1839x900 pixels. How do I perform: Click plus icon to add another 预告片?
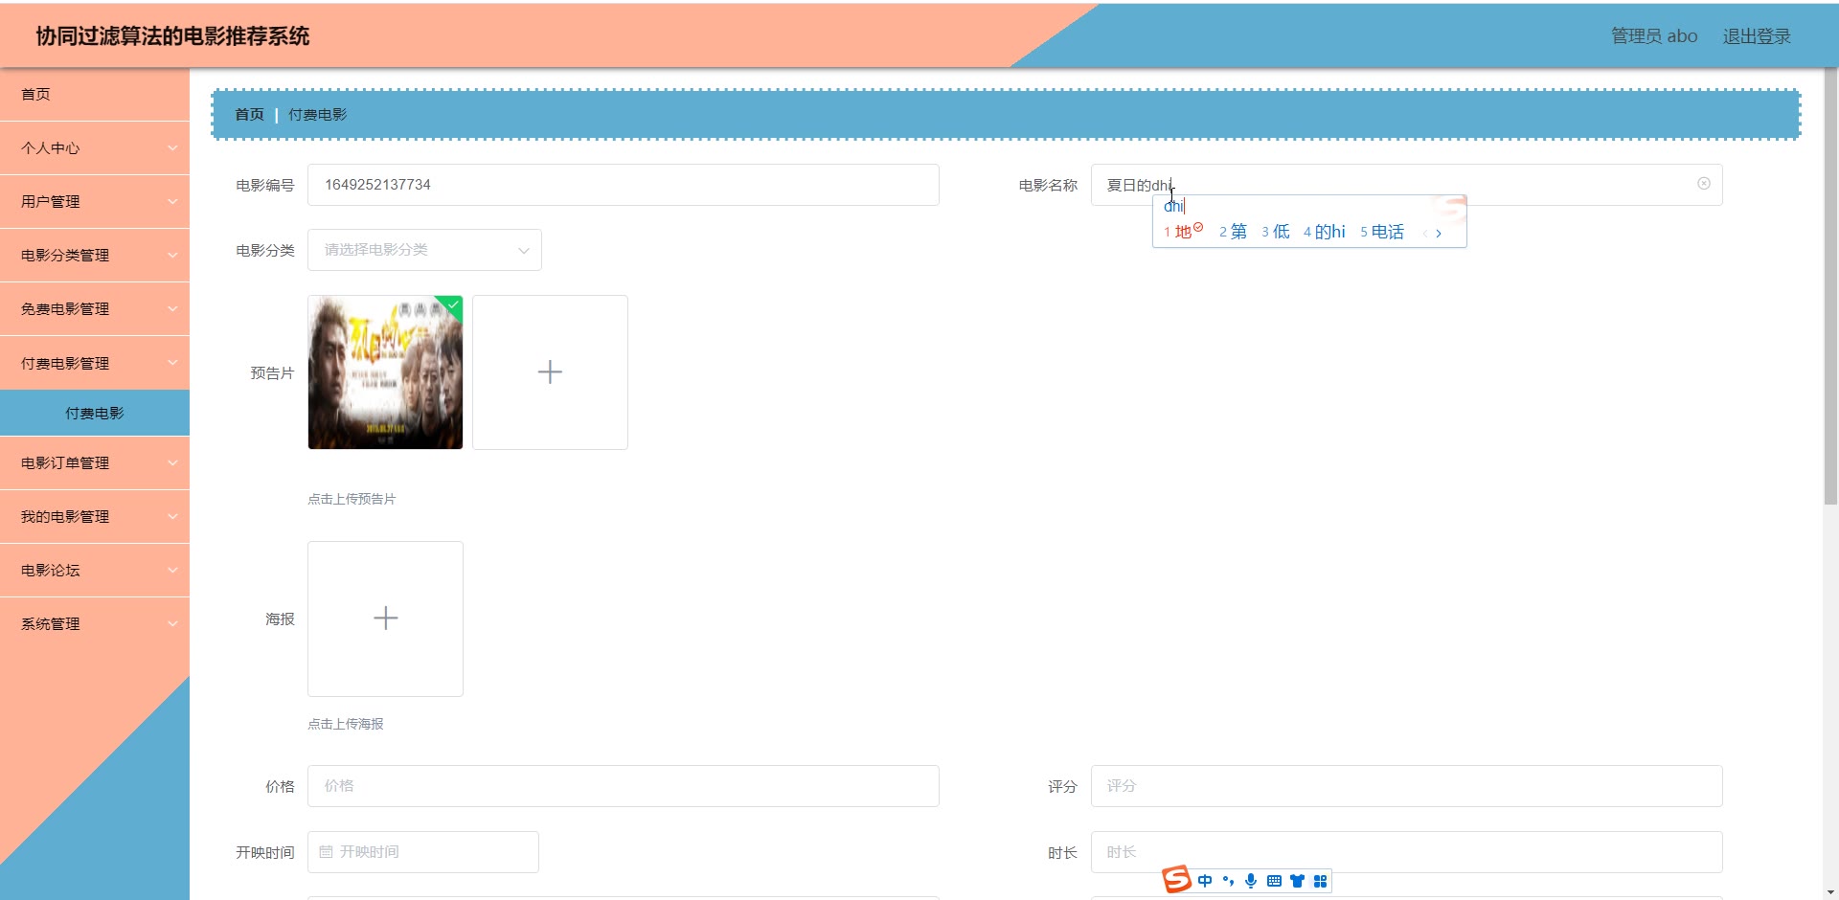(550, 372)
